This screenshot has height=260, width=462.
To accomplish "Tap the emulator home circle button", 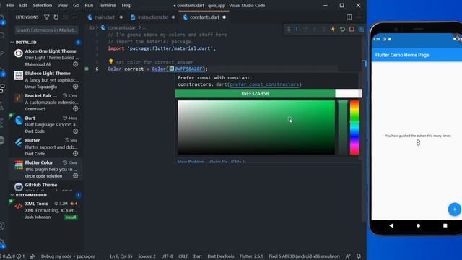I will pos(418,225).
